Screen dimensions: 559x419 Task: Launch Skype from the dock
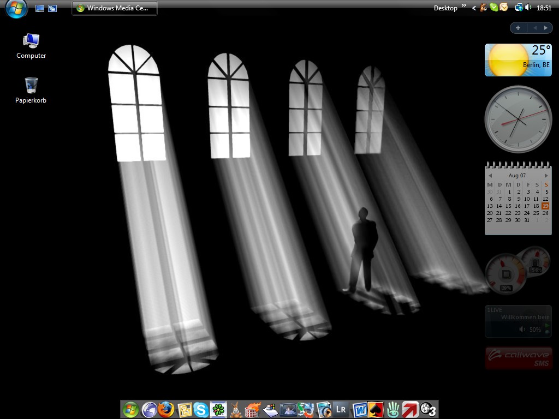click(201, 409)
